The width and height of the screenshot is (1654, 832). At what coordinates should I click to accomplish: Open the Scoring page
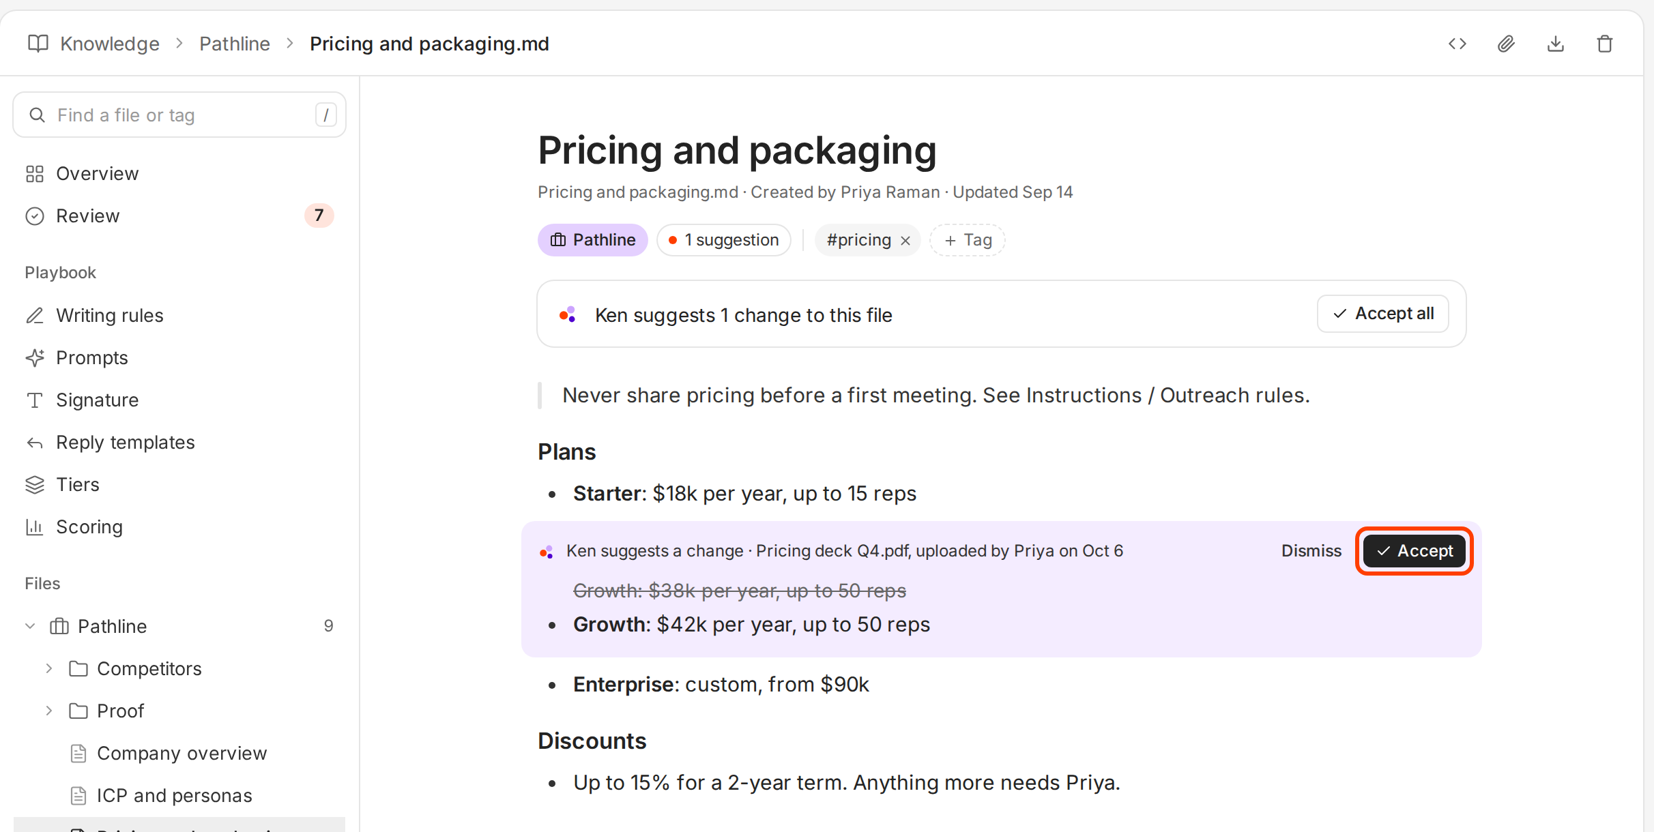click(179, 527)
